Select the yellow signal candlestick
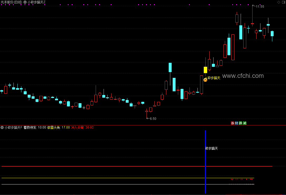 pyautogui.click(x=205, y=70)
